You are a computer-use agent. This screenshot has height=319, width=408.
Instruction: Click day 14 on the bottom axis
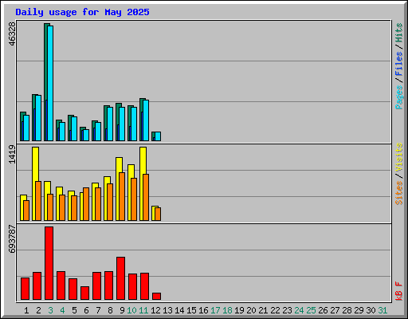click(179, 310)
